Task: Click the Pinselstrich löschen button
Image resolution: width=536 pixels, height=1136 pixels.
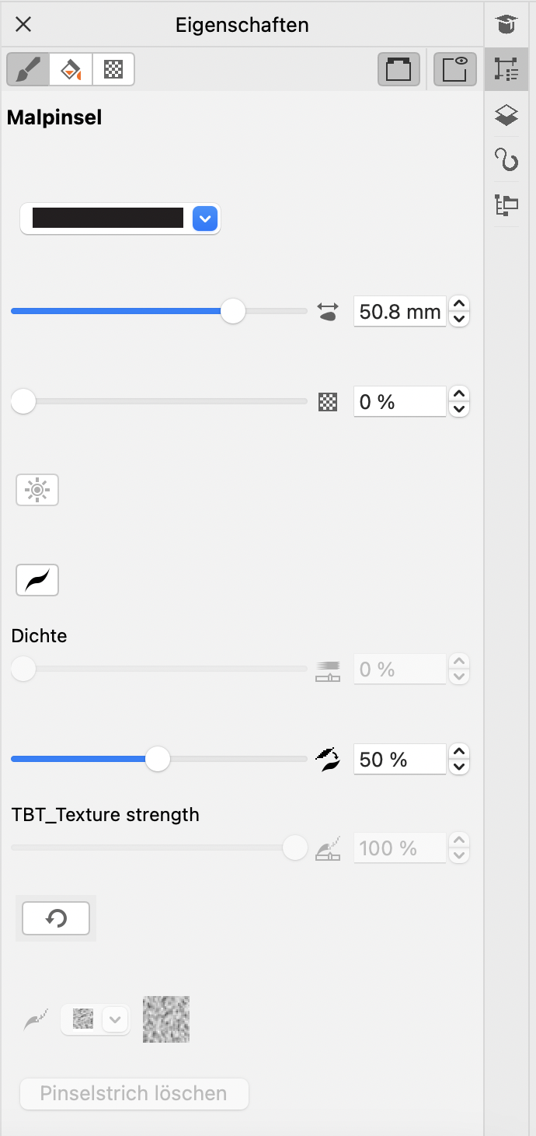Action: point(134,1093)
